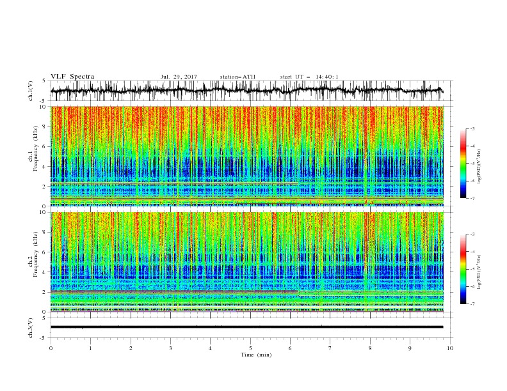Viewport: 507px width, 391px height.
Task: Click tick label "10" on the Time axis
Action: point(450,348)
